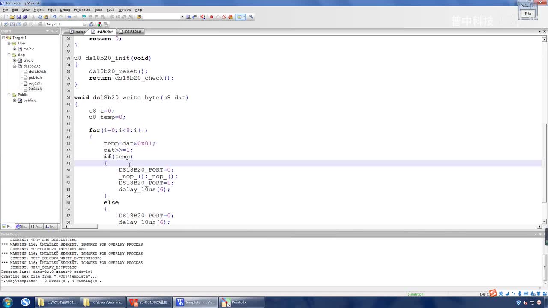548x308 pixels.
Task: Toggle auto-hide pin on Project panel
Action: click(x=52, y=31)
